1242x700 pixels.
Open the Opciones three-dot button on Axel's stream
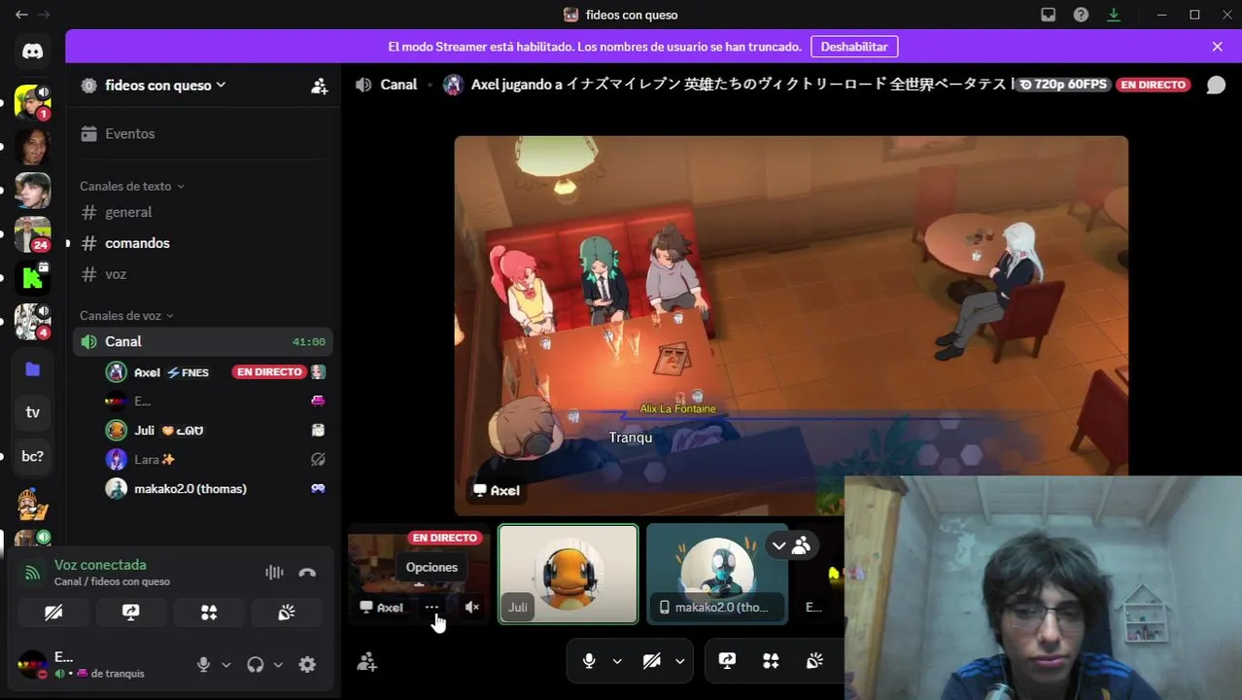432,608
